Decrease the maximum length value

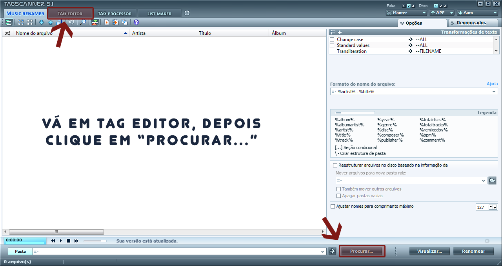495,207
